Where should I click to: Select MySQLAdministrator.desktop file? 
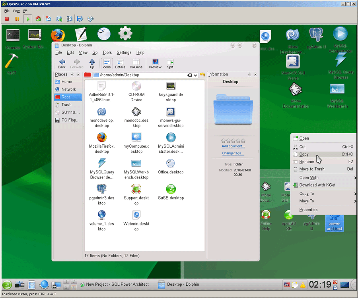(171, 143)
